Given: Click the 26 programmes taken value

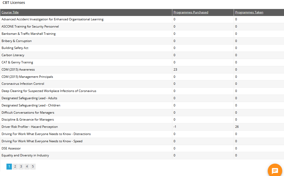Looking at the screenshot, I should [237, 127].
